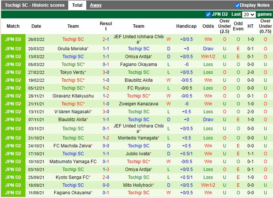Screen dimensions: 273x198
Task: Open the Tokyo Verdy team page
Action: pos(72,72)
